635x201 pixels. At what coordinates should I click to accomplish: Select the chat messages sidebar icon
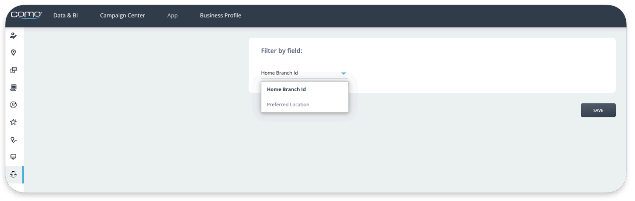click(x=13, y=70)
